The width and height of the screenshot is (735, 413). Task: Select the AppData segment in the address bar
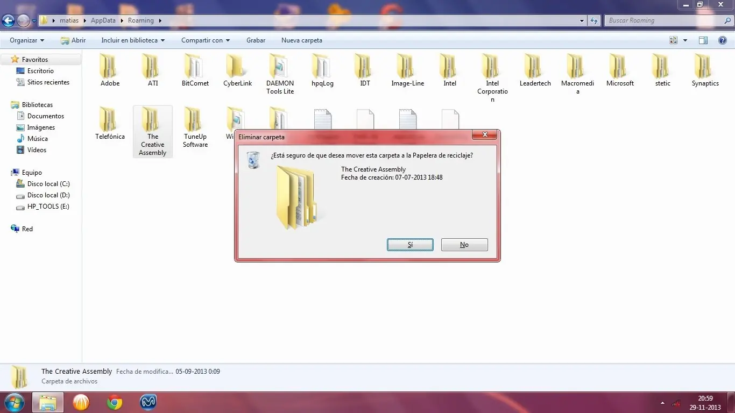103,20
